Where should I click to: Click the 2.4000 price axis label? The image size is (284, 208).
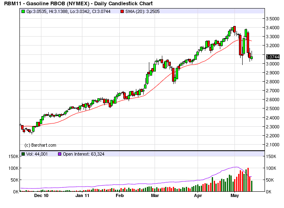(273, 118)
